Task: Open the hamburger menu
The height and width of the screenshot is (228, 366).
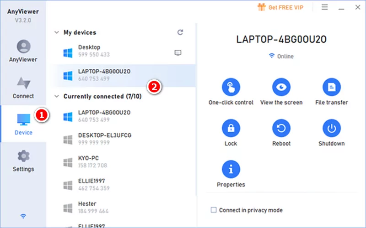Action: [324, 7]
